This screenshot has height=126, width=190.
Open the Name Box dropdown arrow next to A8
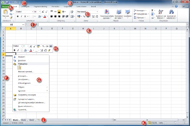[x=23, y=25]
